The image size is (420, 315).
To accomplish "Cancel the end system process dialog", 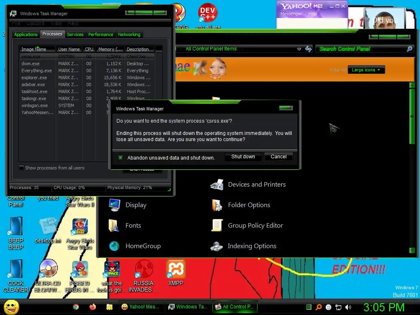I will pos(278,157).
